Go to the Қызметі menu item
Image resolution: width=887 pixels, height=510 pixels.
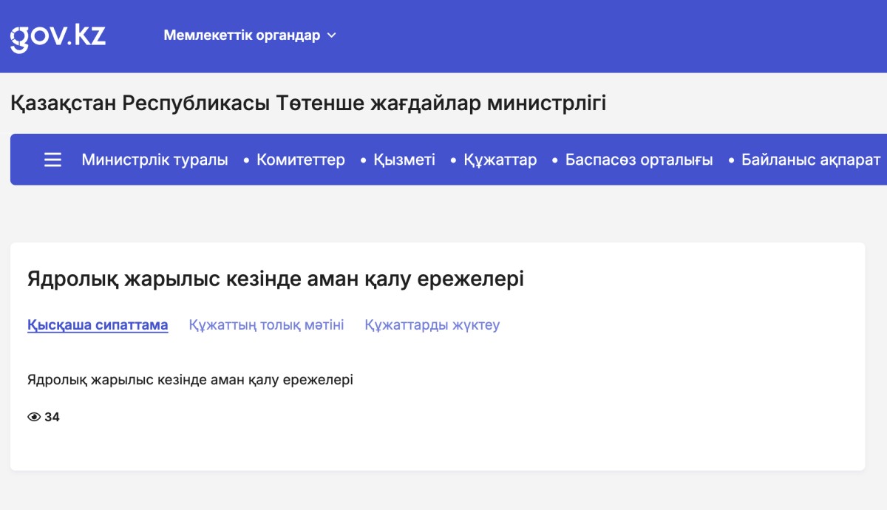point(404,160)
